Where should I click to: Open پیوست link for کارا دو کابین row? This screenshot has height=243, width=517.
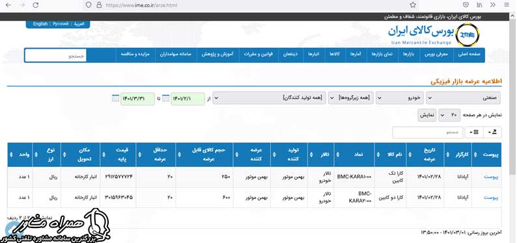491,198
